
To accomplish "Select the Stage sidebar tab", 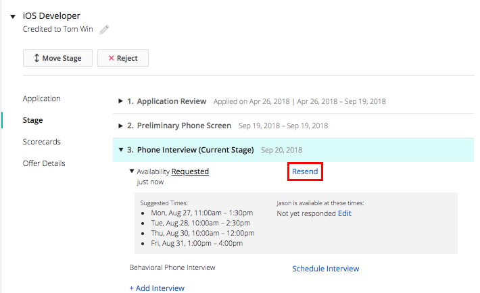I will click(32, 120).
